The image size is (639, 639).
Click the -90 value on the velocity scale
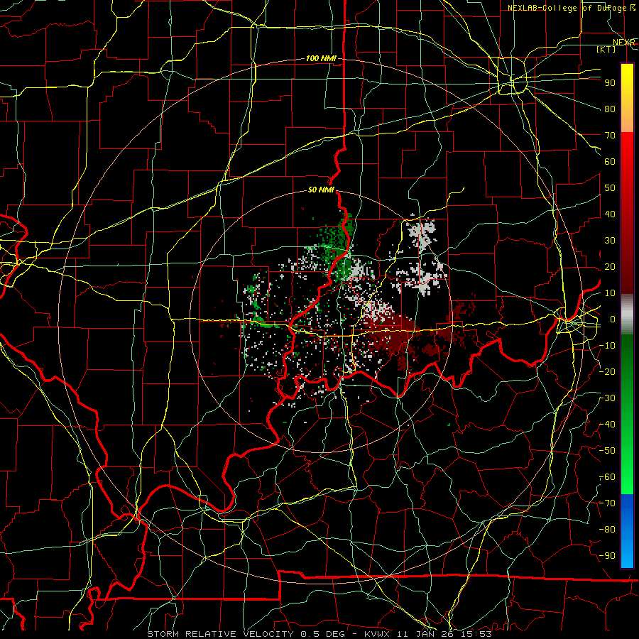pyautogui.click(x=608, y=556)
